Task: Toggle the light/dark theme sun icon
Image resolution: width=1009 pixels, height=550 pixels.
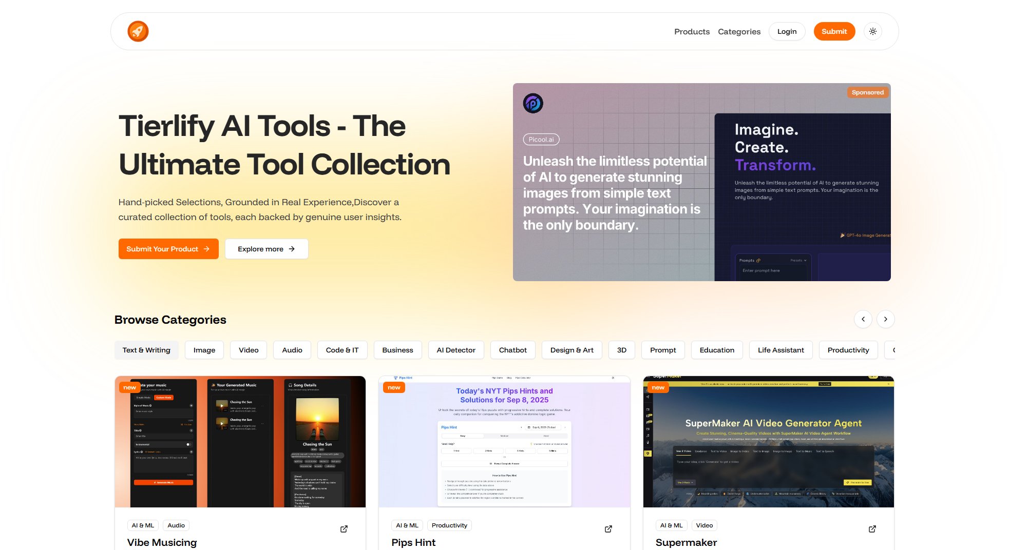Action: pos(872,31)
